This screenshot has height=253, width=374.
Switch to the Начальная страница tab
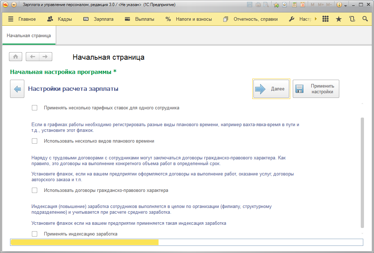click(29, 36)
